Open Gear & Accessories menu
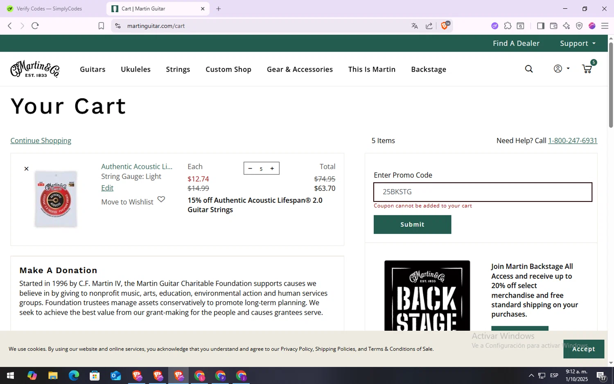614x384 pixels. pyautogui.click(x=300, y=69)
